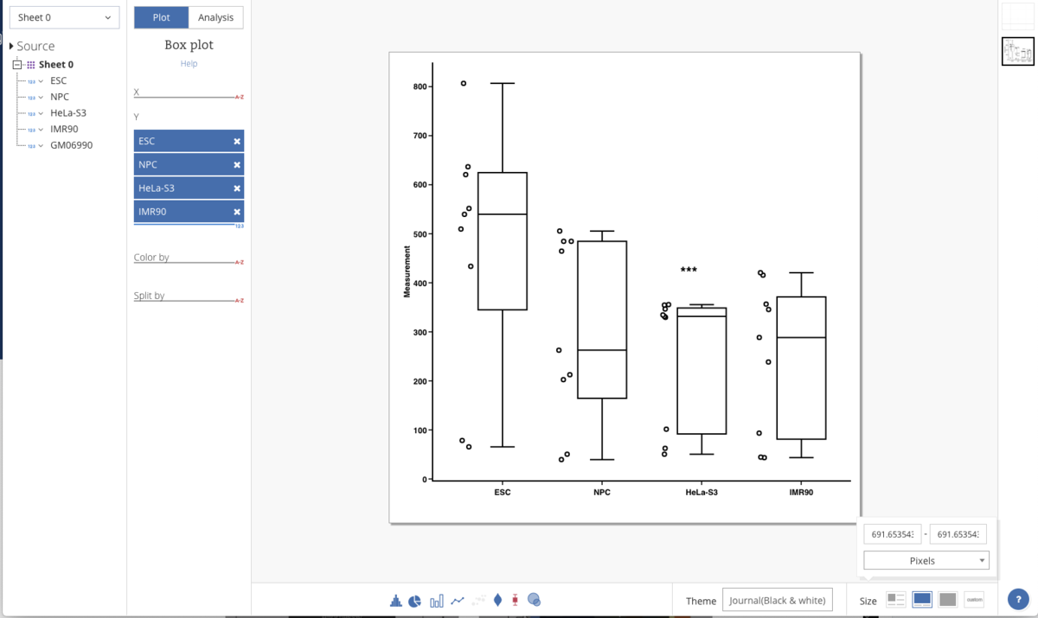
Task: Select the violin plot type icon
Action: pos(497,600)
